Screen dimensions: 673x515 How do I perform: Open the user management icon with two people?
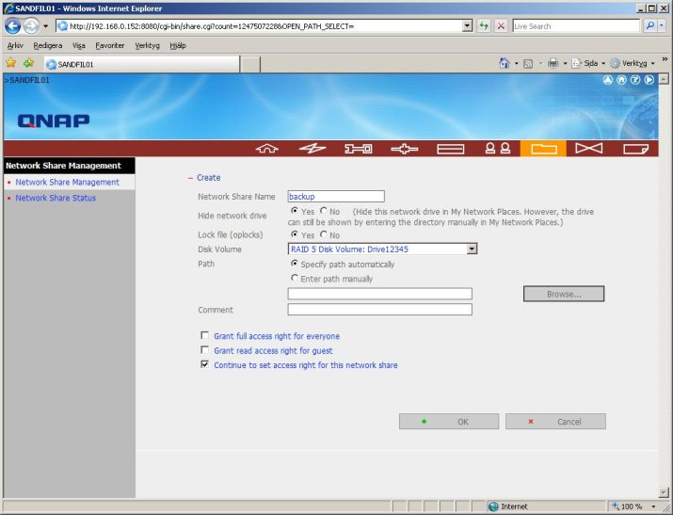point(497,149)
